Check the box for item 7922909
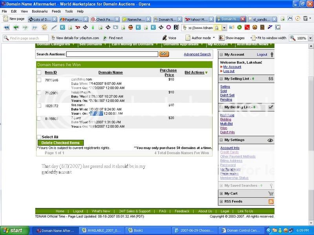Screen dimensions: 314x235 (x=39, y=93)
